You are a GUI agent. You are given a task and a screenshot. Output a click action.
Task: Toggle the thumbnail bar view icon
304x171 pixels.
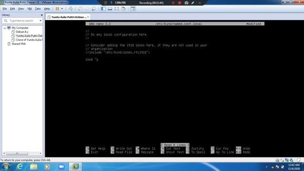(x=110, y=9)
